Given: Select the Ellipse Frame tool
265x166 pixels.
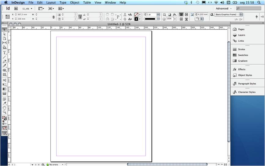Looking at the screenshot, I should (x=4, y=70).
